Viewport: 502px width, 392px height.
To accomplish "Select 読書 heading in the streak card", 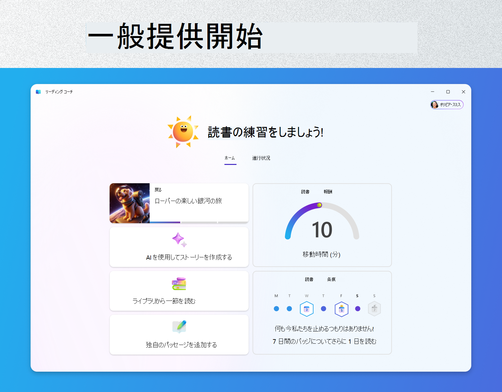I will point(309,280).
